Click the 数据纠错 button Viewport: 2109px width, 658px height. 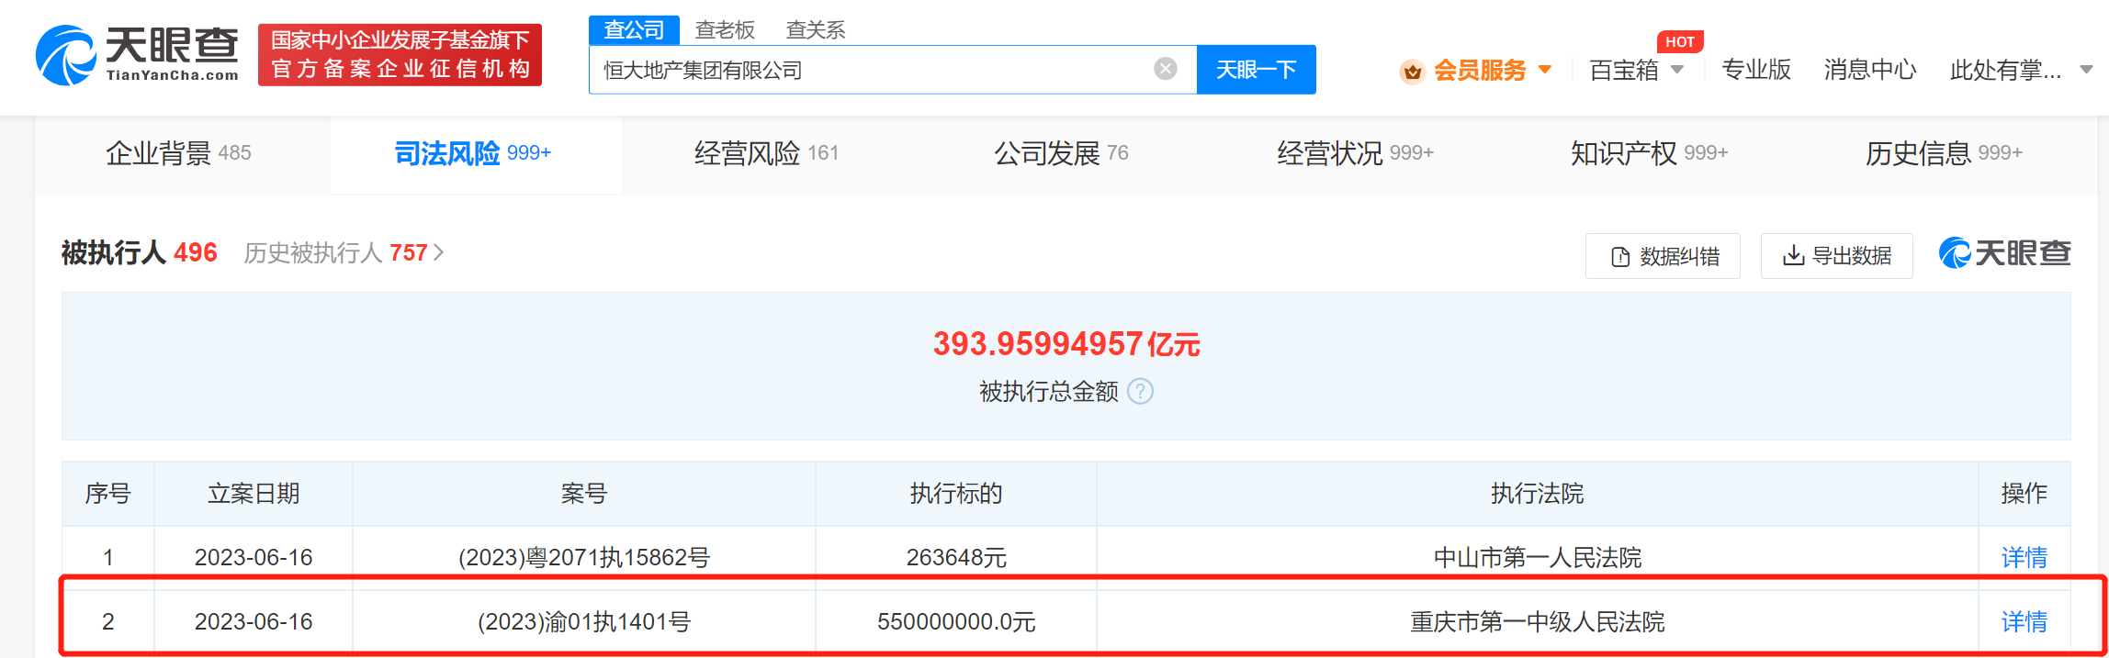pos(1663,256)
